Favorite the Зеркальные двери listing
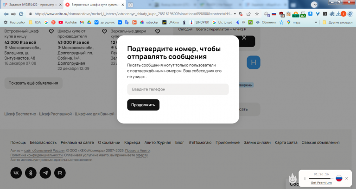Image resolution: width=356 pixels, height=189 pixels. coord(158,31)
